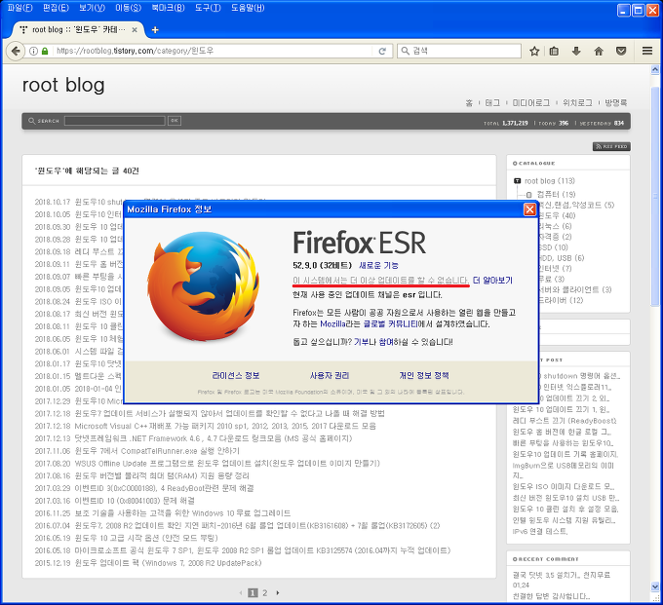Open post 윈도우 7에서 CompatTelRunner.exe 실행 안하기
The height and width of the screenshot is (605, 663).
tap(157, 451)
